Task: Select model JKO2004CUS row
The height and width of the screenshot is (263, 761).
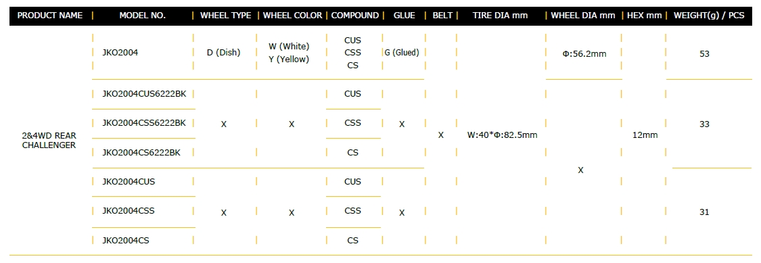Action: click(x=129, y=181)
